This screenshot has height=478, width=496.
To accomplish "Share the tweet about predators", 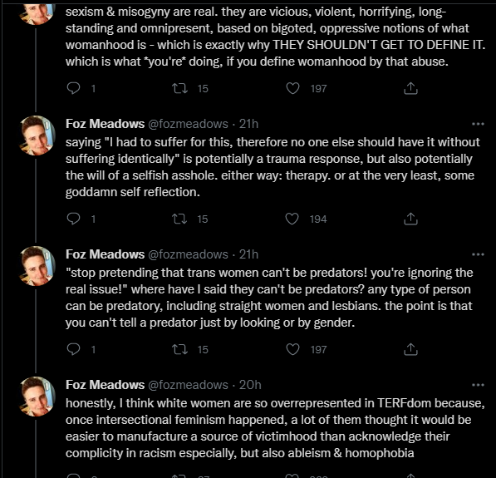I will (x=410, y=349).
